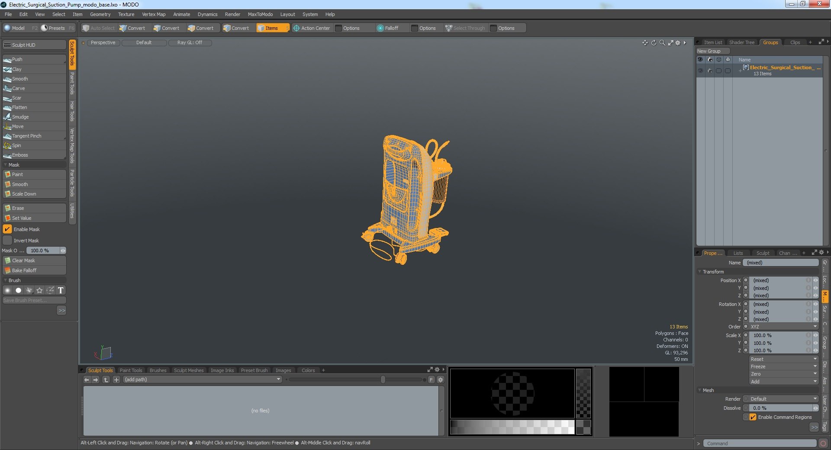Toggle the Invert Mask checkbox
The image size is (831, 450).
point(7,241)
